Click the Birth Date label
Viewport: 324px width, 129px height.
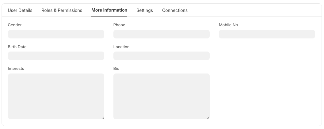coord(17,47)
